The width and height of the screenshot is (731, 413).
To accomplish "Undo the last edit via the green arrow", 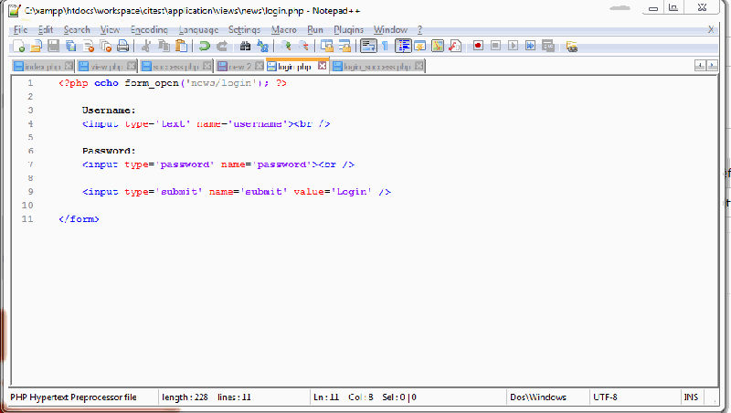I will coord(204,46).
